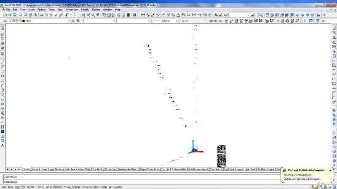Close the Plot and Publish notification
337x189 pixels.
330,171
